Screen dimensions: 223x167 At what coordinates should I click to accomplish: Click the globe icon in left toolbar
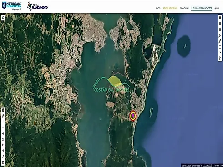click(x=3, y=110)
